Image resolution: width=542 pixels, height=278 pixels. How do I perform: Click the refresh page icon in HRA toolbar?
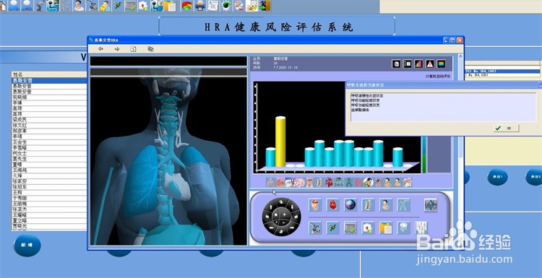pyautogui.click(x=134, y=49)
